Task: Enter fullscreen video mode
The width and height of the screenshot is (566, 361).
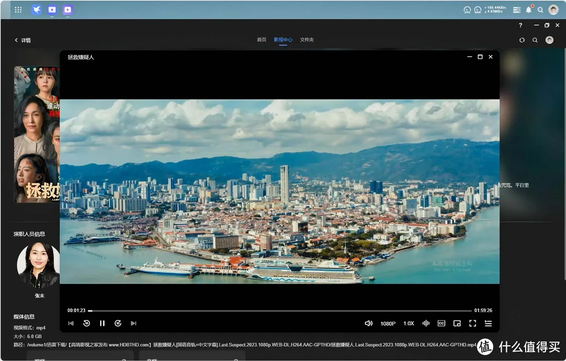Action: [473, 323]
